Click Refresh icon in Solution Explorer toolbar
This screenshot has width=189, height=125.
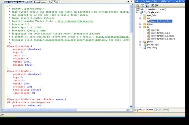(143, 5)
